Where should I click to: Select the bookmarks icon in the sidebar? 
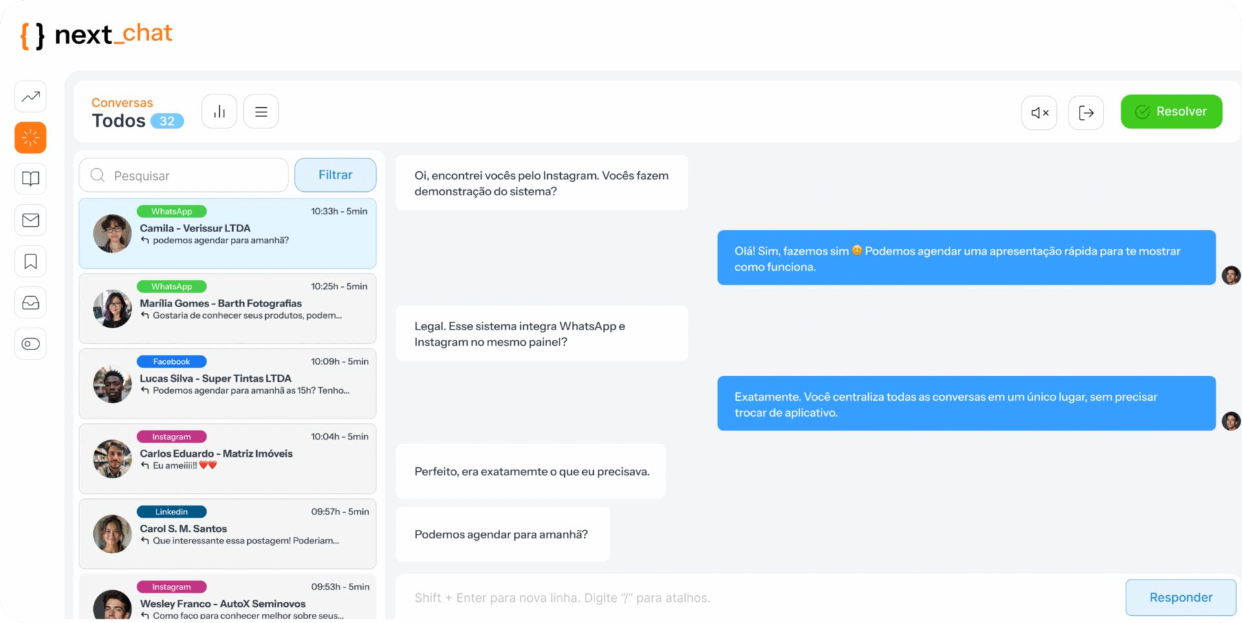(30, 261)
